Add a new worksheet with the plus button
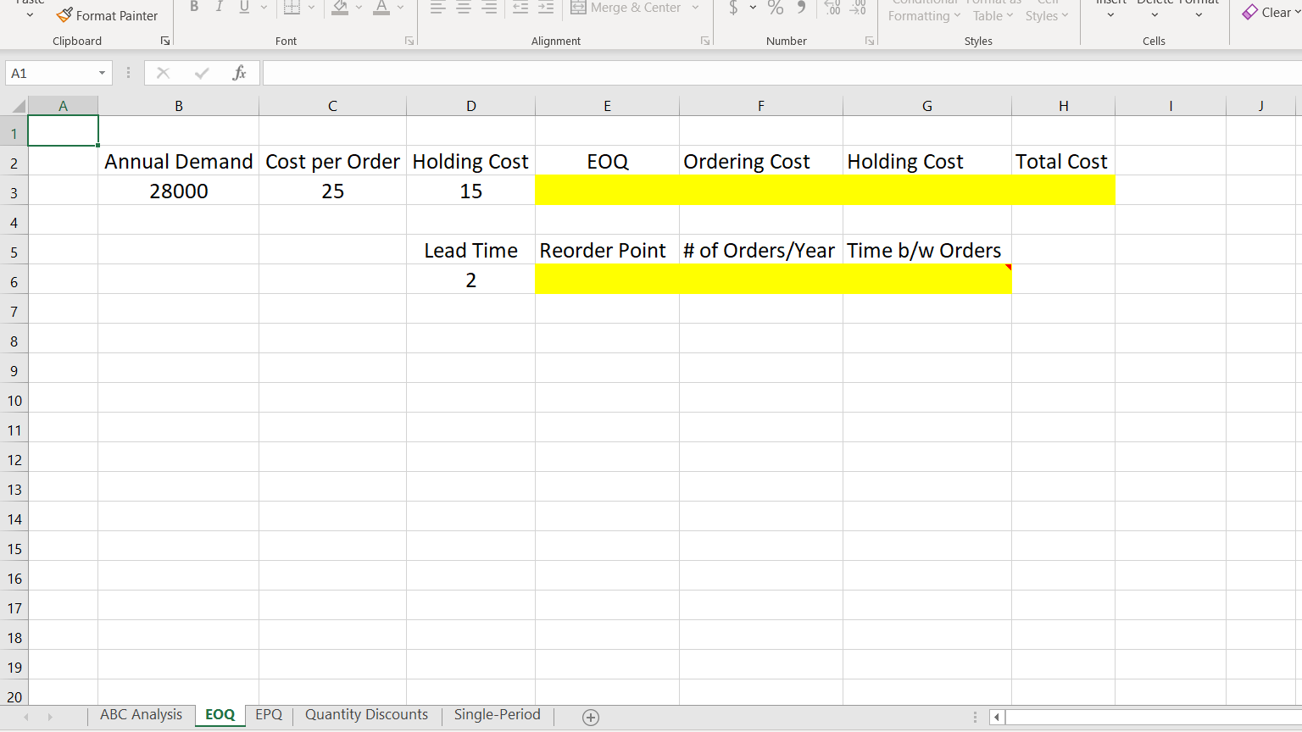 point(590,717)
